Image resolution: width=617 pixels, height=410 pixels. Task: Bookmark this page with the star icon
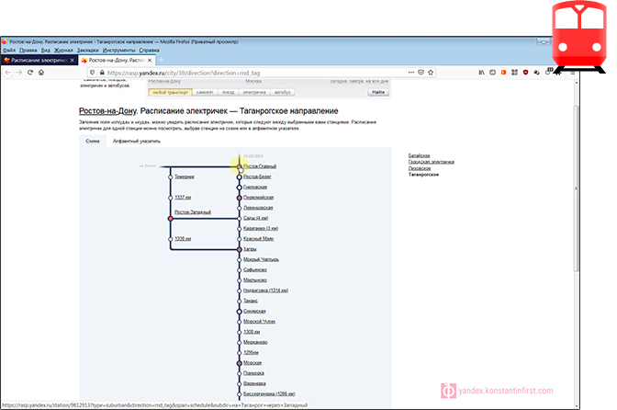(x=431, y=73)
